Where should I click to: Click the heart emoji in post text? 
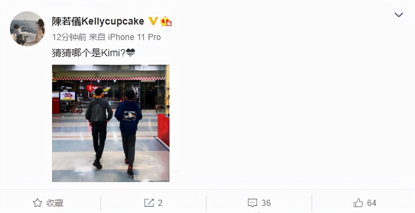[130, 53]
